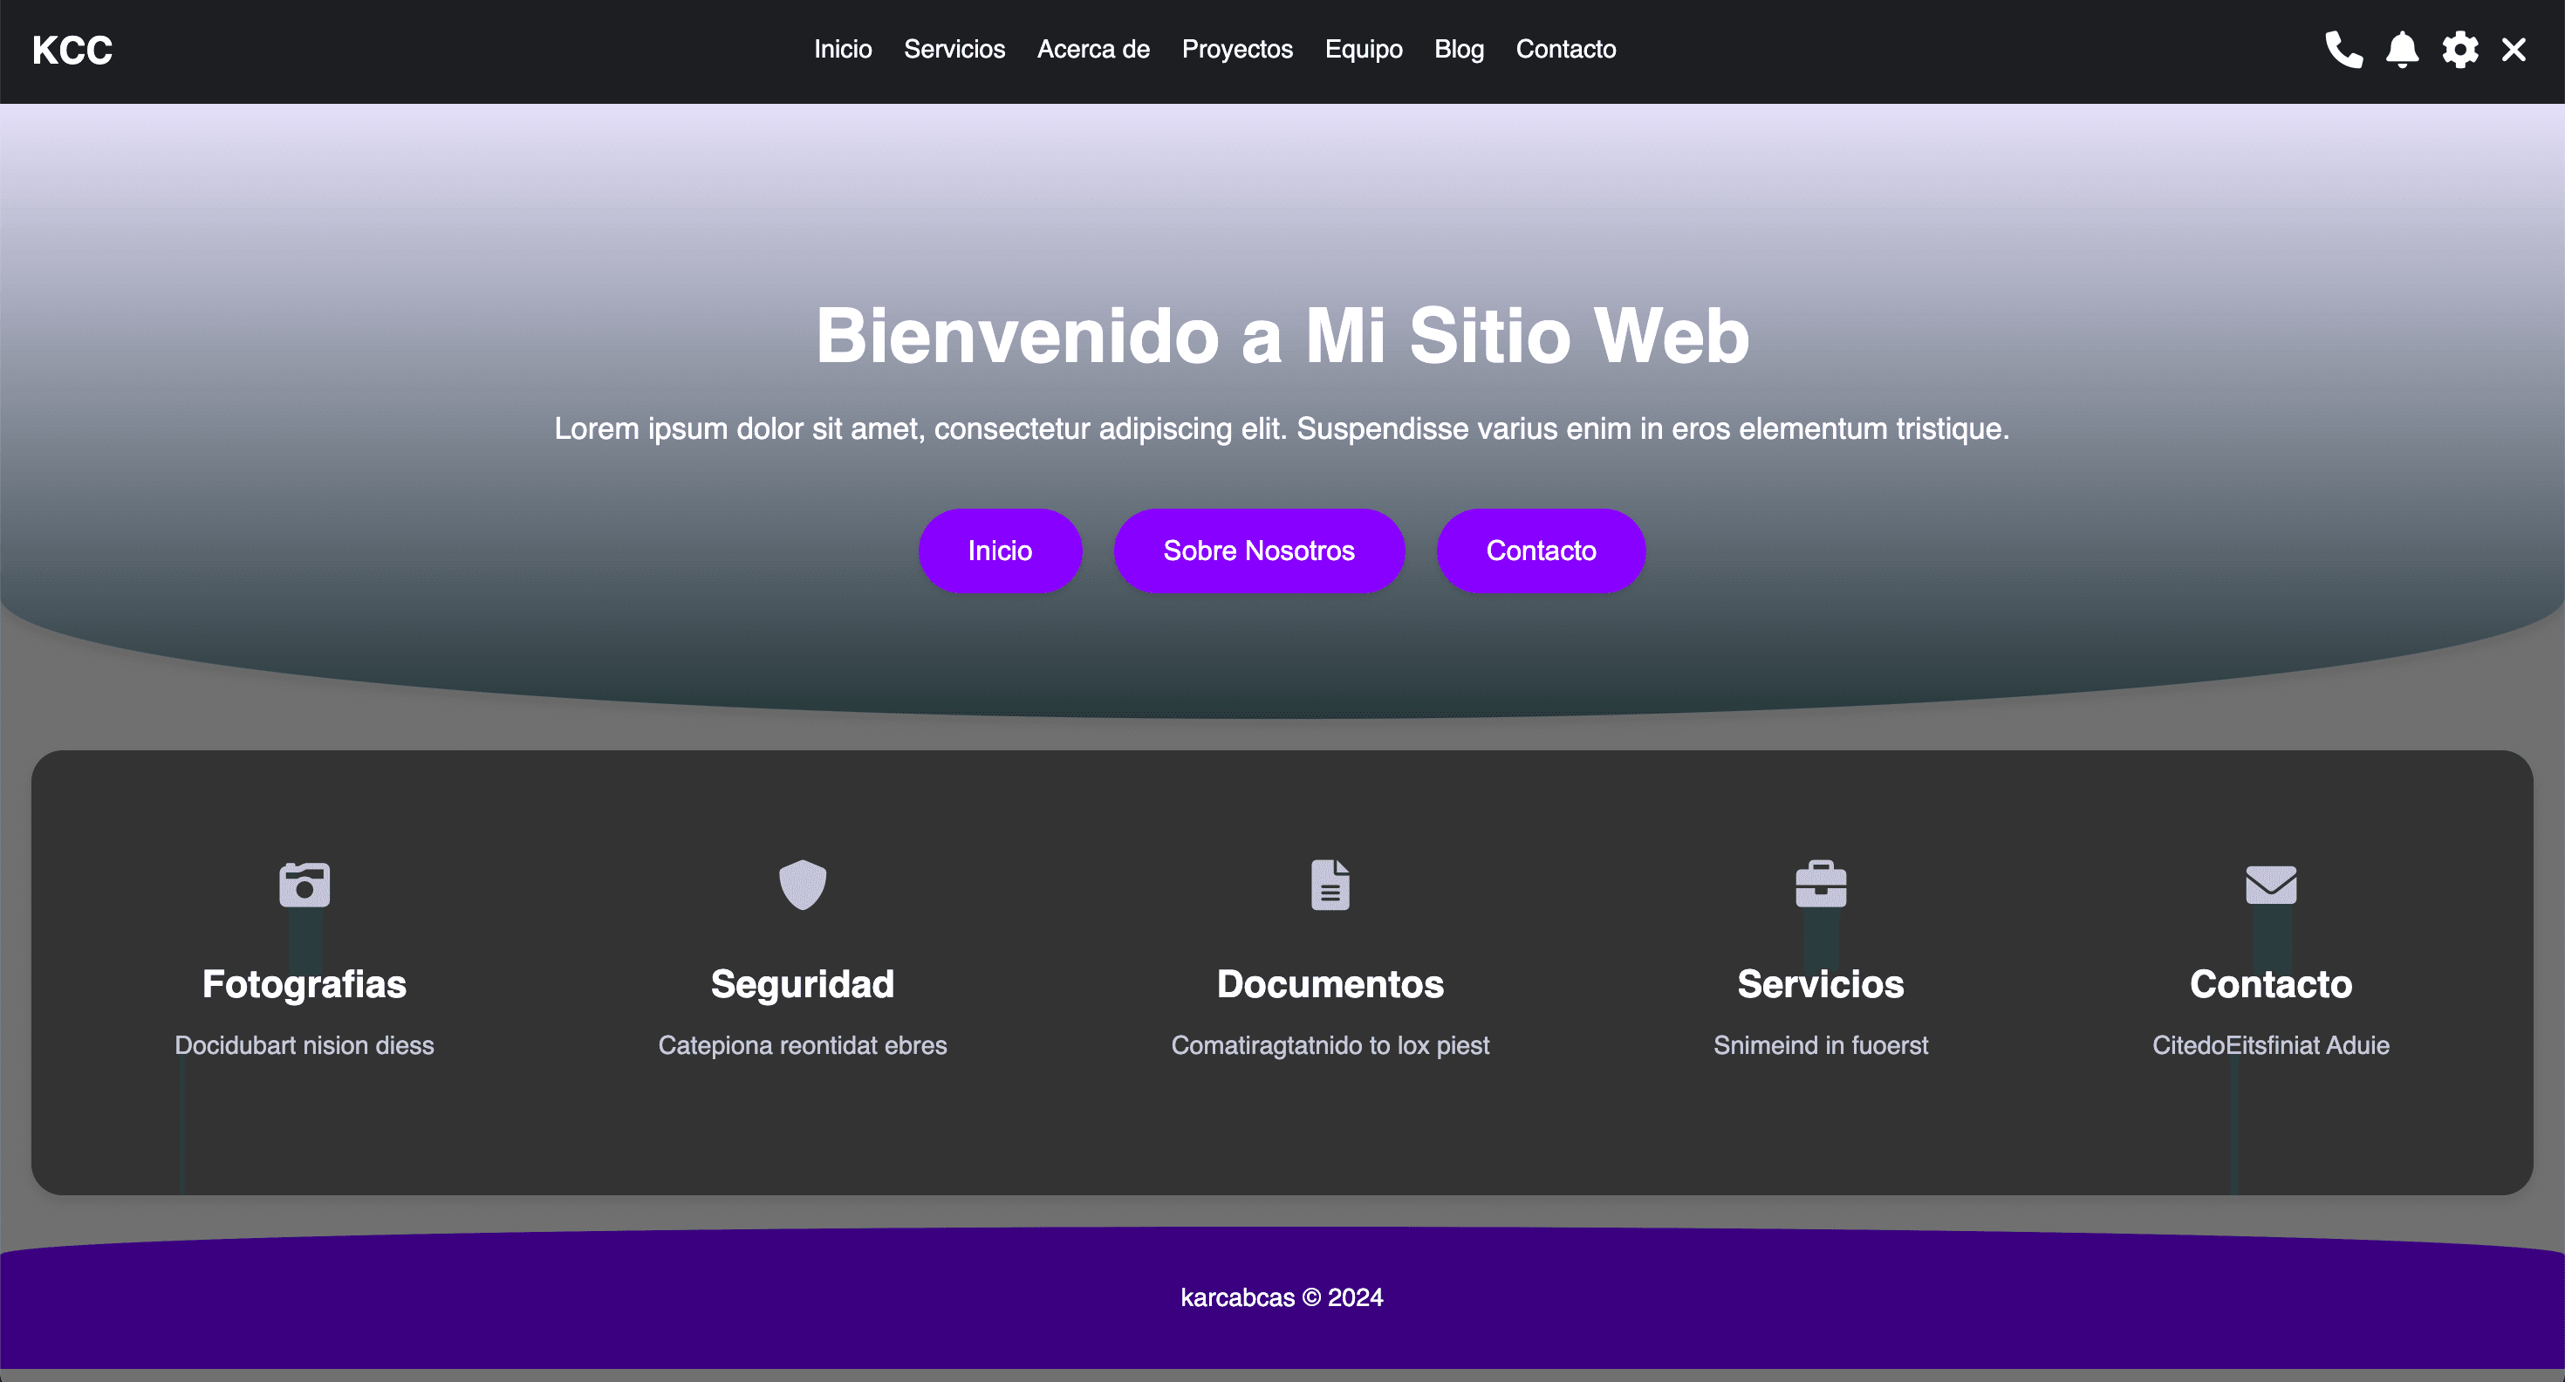
Task: Open the Servicios navigation menu item
Action: pyautogui.click(x=954, y=50)
